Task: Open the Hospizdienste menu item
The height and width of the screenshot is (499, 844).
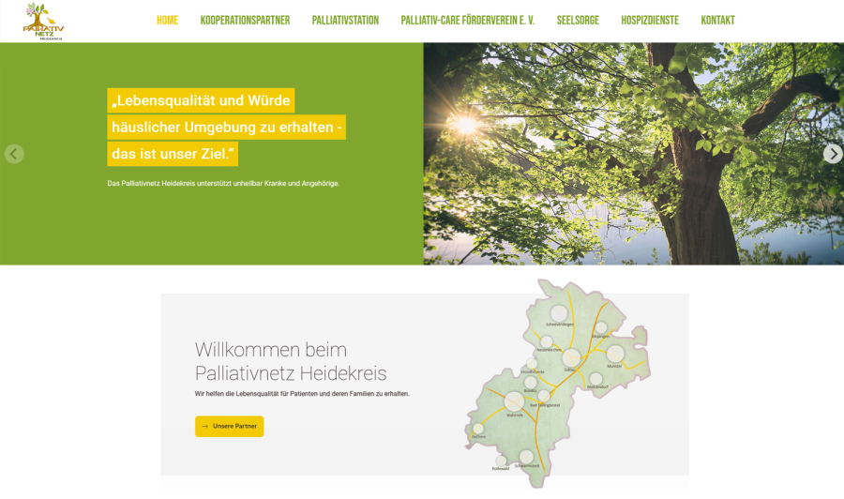Action: click(650, 21)
